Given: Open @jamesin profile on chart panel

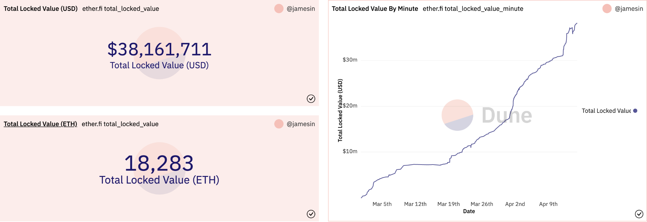Looking at the screenshot, I should (629, 9).
